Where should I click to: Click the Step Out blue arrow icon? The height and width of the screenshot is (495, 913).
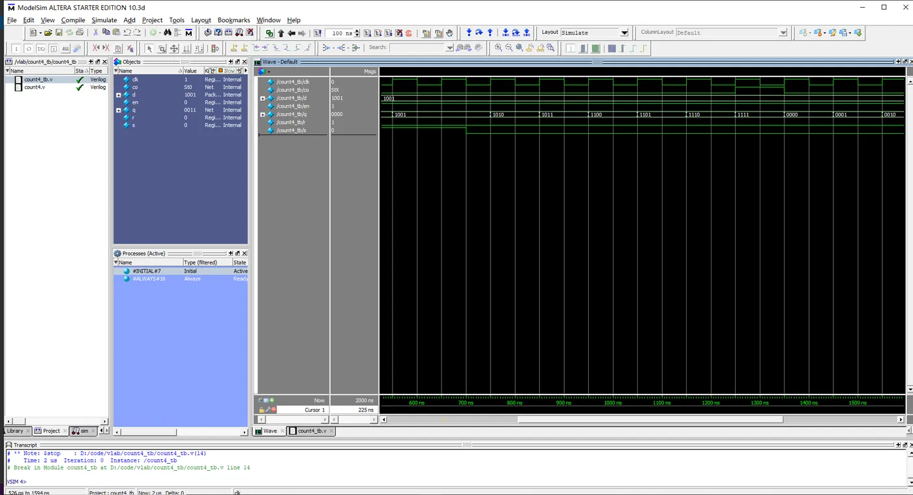[x=490, y=33]
